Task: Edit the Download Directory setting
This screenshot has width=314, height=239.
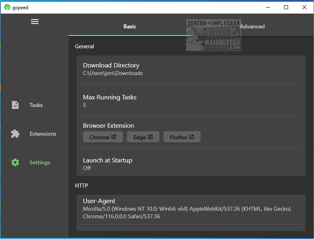Action: (x=191, y=69)
